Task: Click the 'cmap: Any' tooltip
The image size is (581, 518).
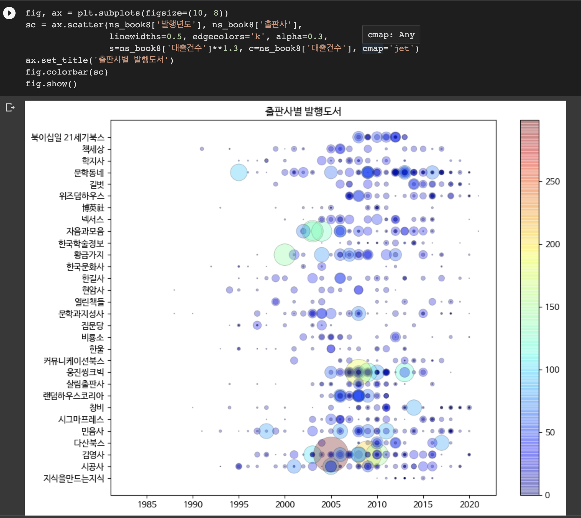Action: 391,34
